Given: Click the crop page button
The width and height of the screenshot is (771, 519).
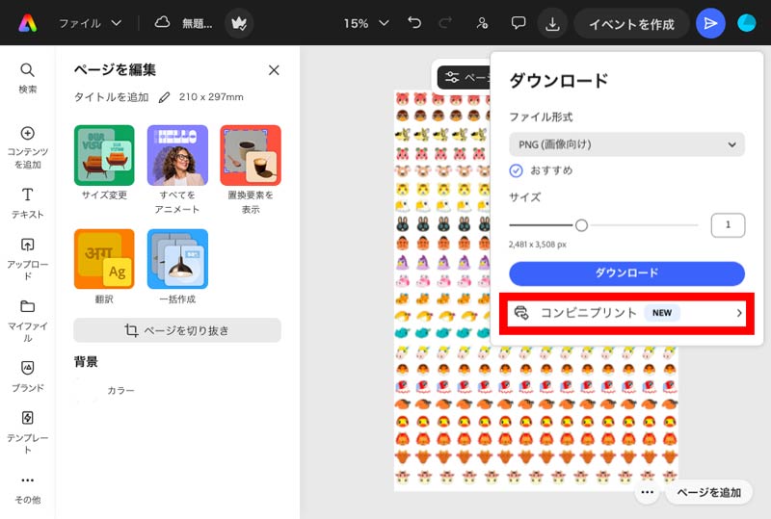Looking at the screenshot, I should (x=177, y=330).
